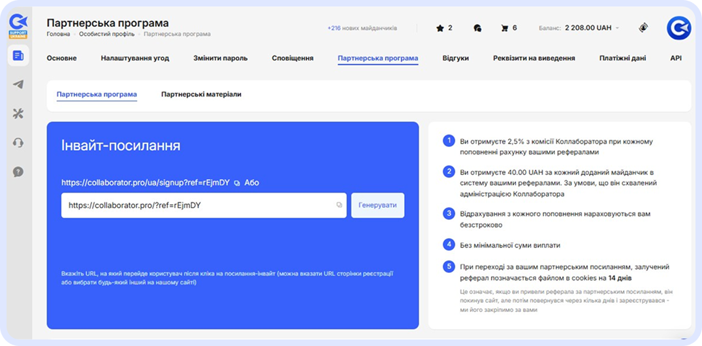The height and width of the screenshot is (346, 702).
Task: Open support via the headset sidebar icon
Action: 18,143
